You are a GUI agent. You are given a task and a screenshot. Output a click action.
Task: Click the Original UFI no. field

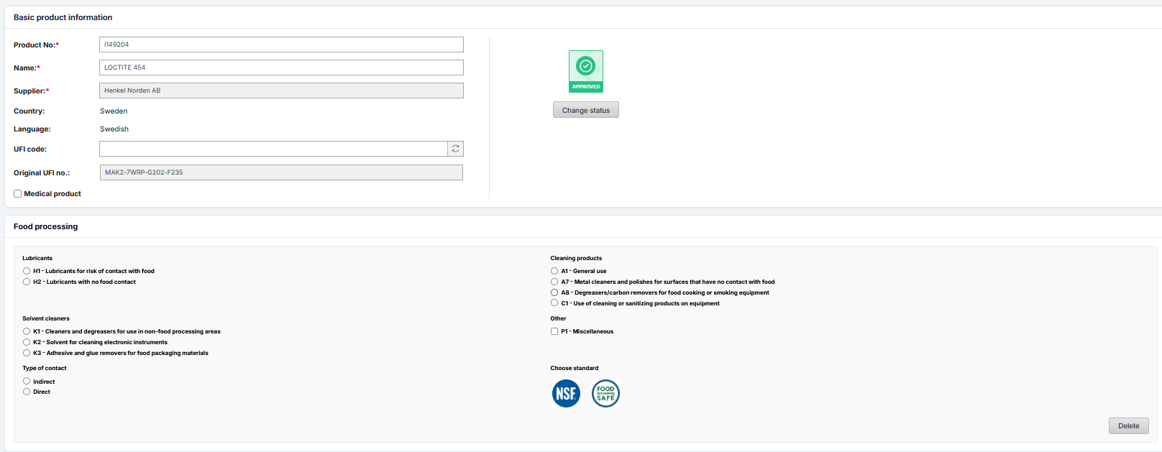pyautogui.click(x=281, y=172)
